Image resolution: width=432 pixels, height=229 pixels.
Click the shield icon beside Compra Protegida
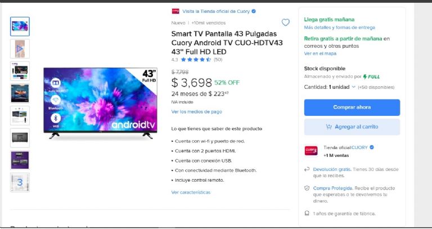click(307, 188)
